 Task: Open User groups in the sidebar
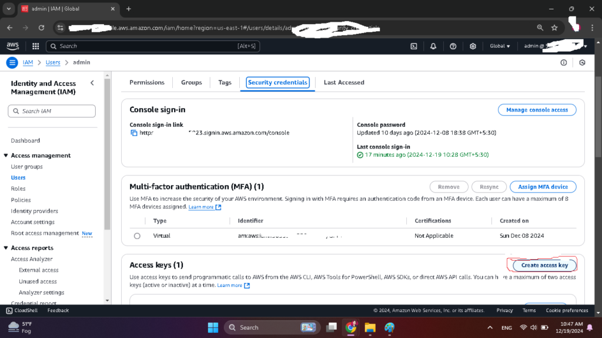[27, 167]
